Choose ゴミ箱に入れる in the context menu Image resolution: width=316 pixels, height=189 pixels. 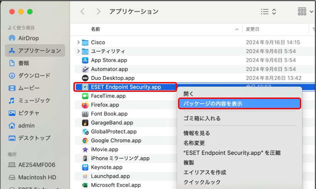(202, 118)
